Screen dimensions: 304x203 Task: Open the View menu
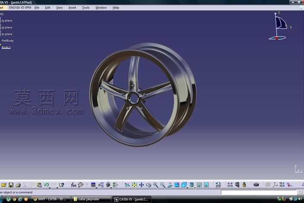click(x=59, y=8)
